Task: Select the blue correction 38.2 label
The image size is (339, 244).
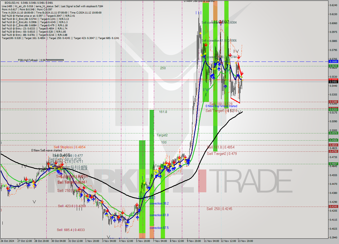Action: pos(159,203)
